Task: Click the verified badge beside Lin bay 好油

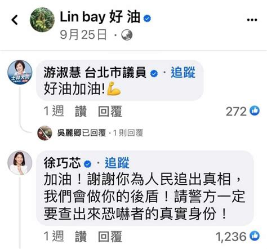Action: coord(147,19)
